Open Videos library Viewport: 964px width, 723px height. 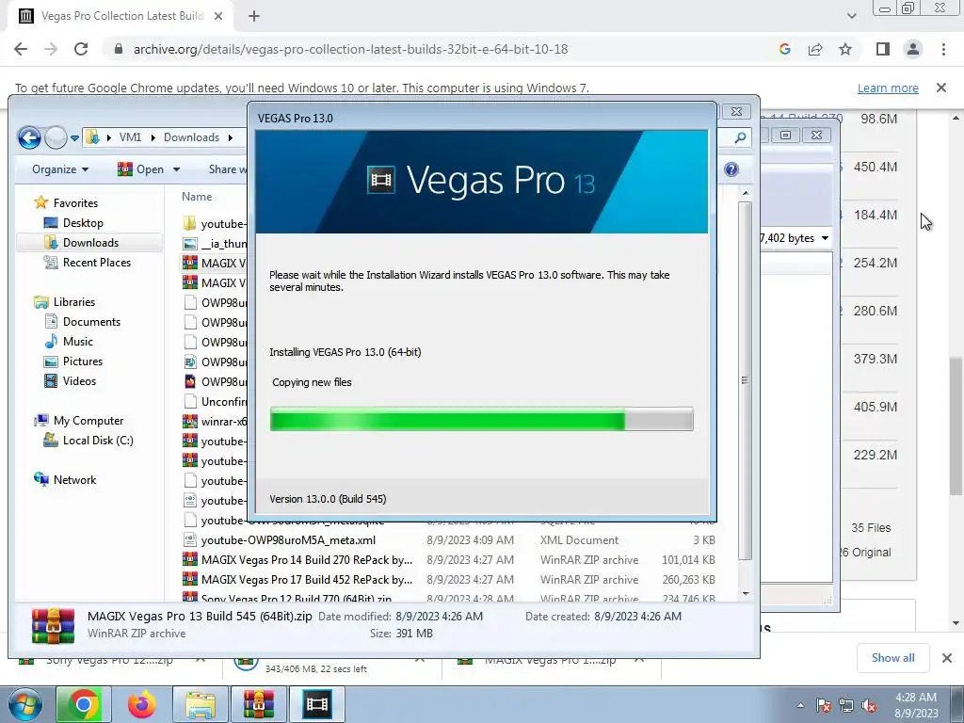pyautogui.click(x=79, y=380)
